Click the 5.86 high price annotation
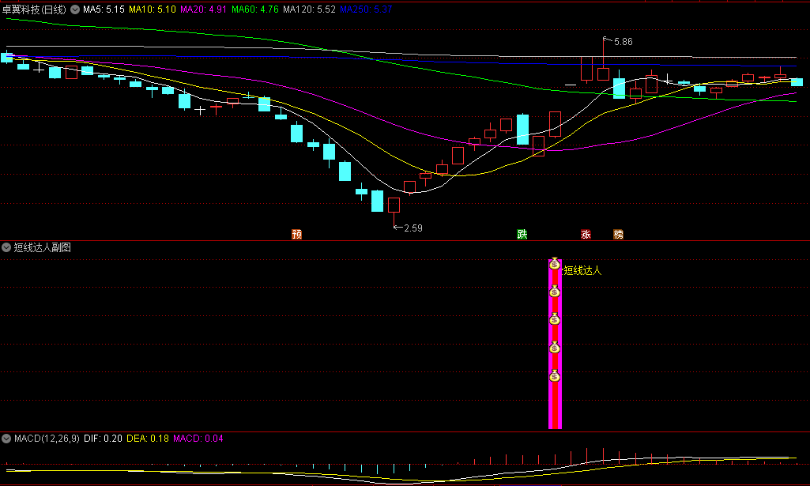This screenshot has height=486, width=810. 623,42
